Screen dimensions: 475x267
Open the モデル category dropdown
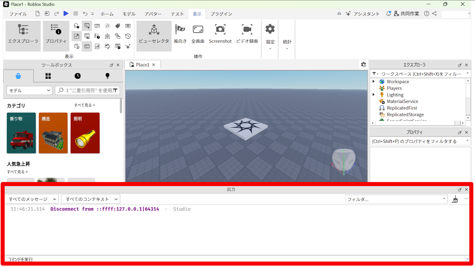(x=29, y=90)
